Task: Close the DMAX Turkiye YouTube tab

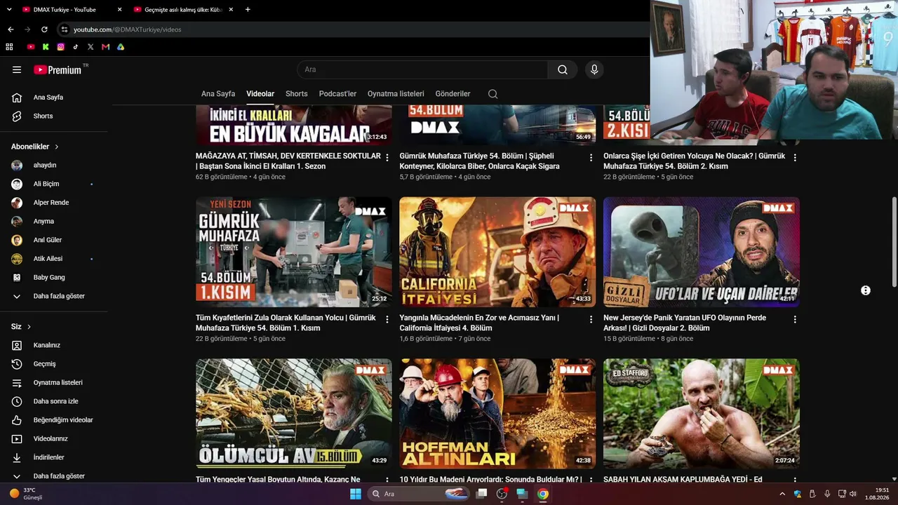Action: pos(119,10)
